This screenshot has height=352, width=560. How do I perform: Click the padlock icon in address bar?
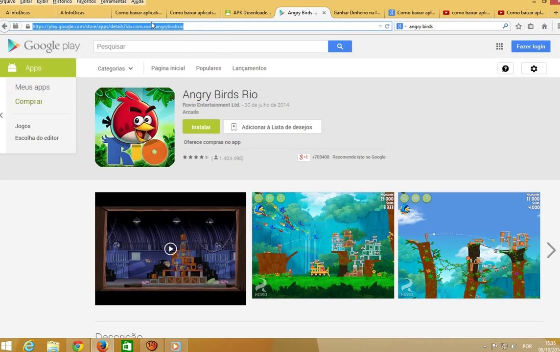[x=27, y=26]
